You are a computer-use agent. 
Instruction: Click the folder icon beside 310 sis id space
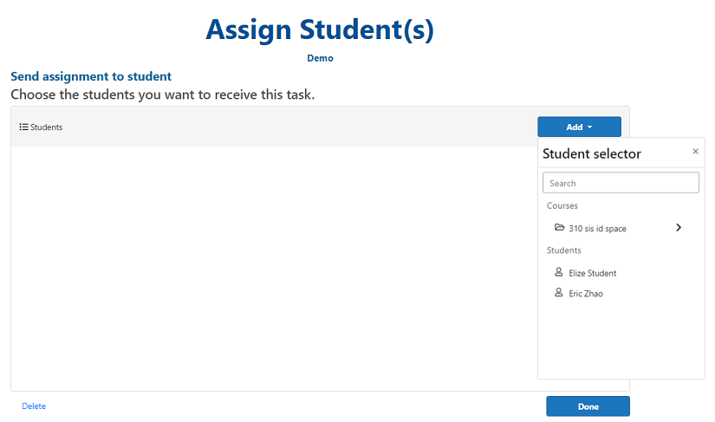click(559, 228)
